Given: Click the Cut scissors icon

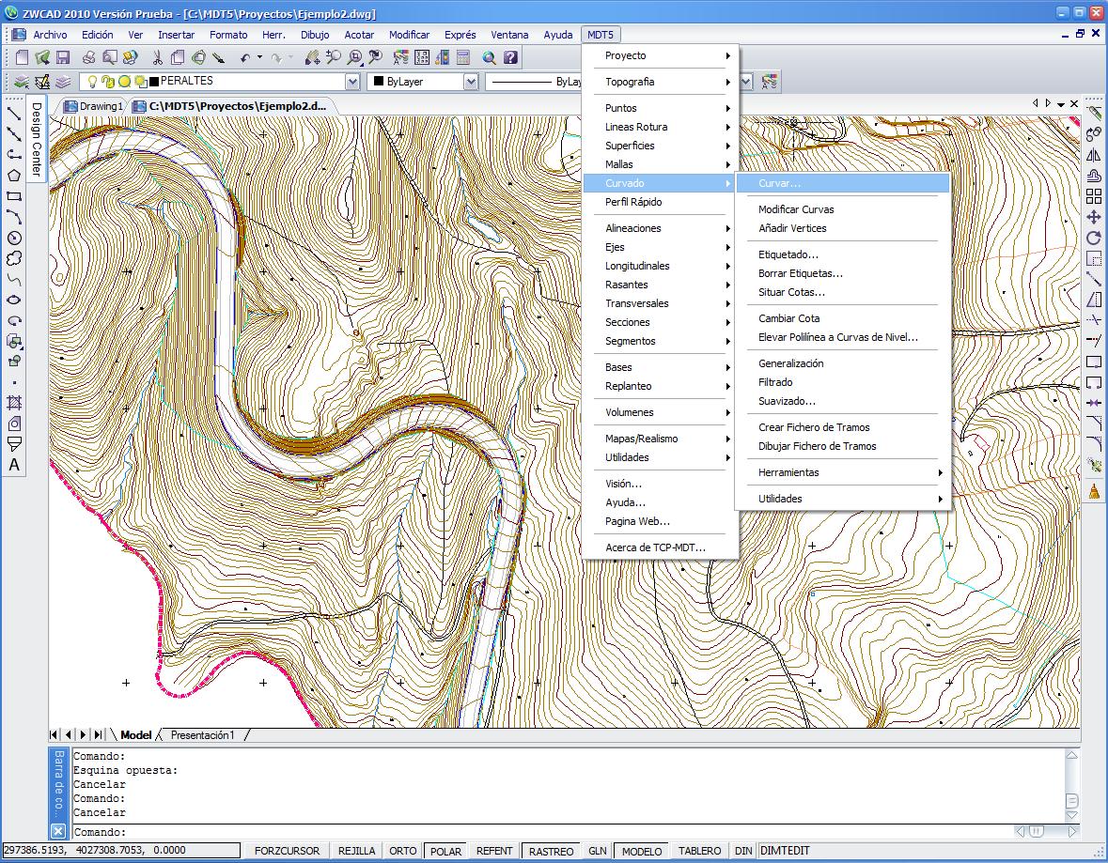Looking at the screenshot, I should (x=157, y=58).
